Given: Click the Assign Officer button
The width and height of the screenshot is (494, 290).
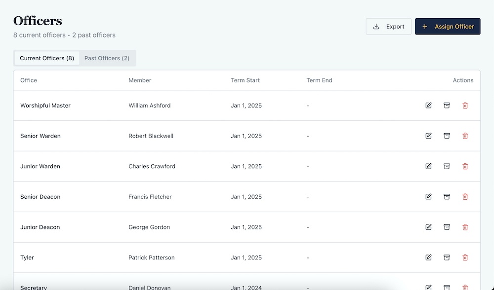Looking at the screenshot, I should click(x=448, y=27).
